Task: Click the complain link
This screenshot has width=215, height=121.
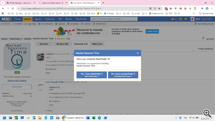Action: click(x=210, y=39)
